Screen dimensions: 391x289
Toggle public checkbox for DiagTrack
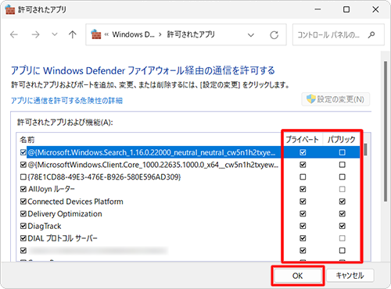click(343, 226)
